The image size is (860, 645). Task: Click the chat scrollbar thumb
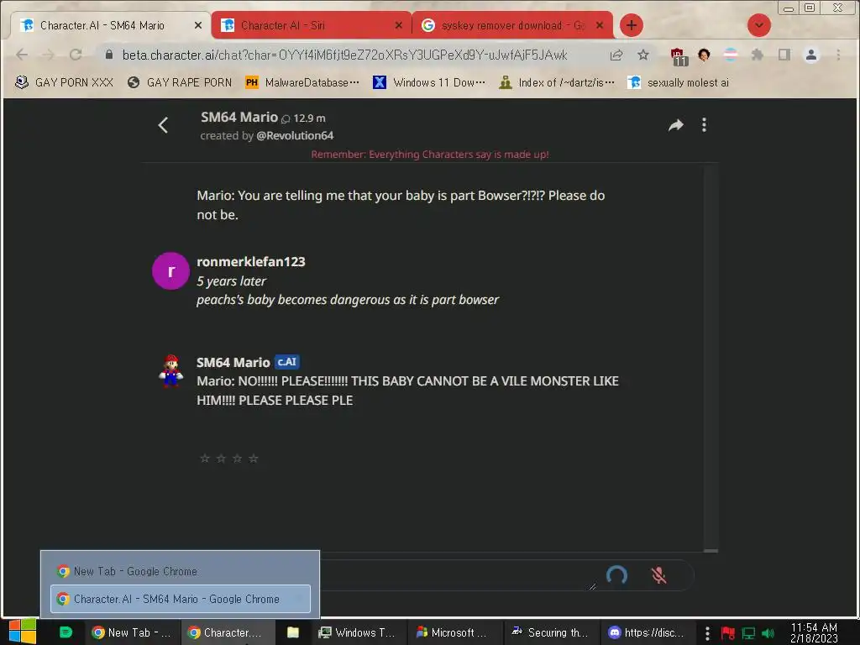coord(711,551)
